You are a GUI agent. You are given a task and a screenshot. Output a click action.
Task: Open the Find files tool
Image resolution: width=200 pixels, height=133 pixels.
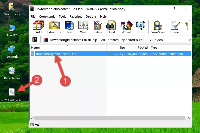112,27
